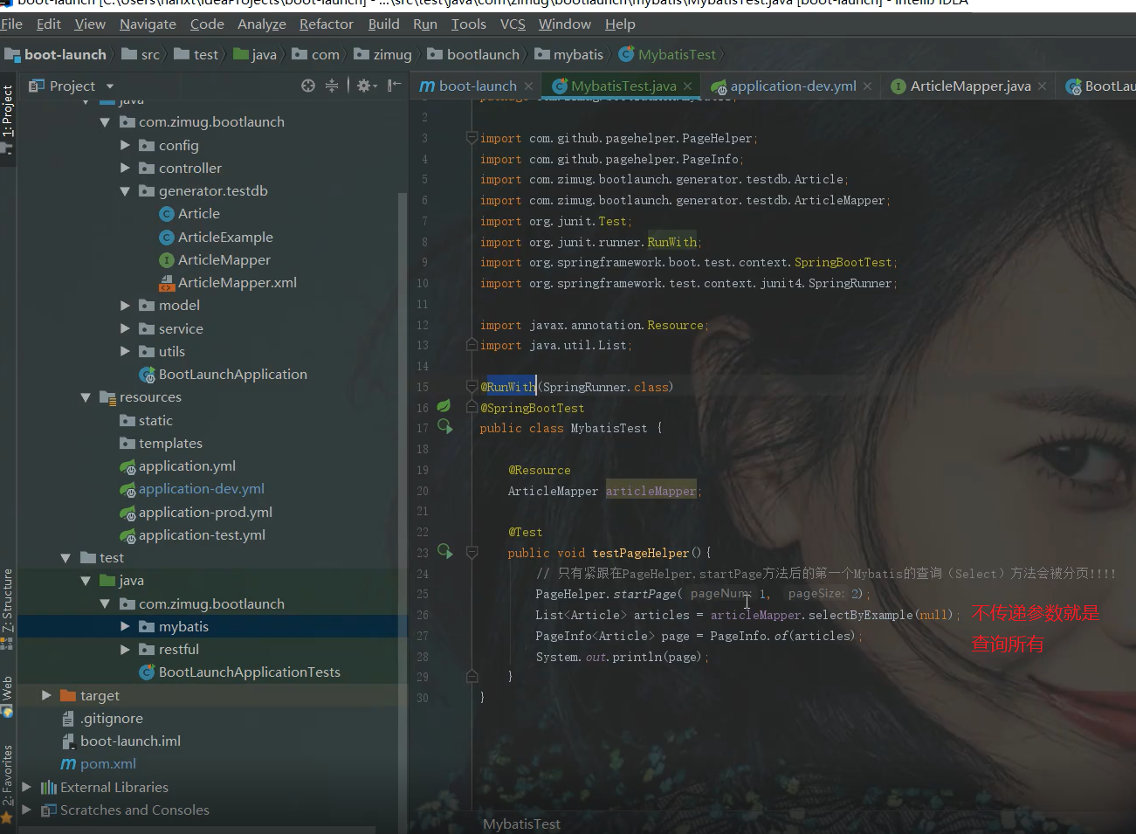This screenshot has width=1136, height=834.
Task: Collapse the generator.testdb folder
Action: pyautogui.click(x=125, y=191)
